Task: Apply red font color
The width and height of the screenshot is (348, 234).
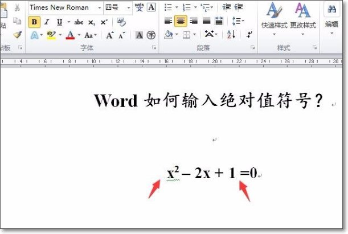Action: [x=70, y=35]
